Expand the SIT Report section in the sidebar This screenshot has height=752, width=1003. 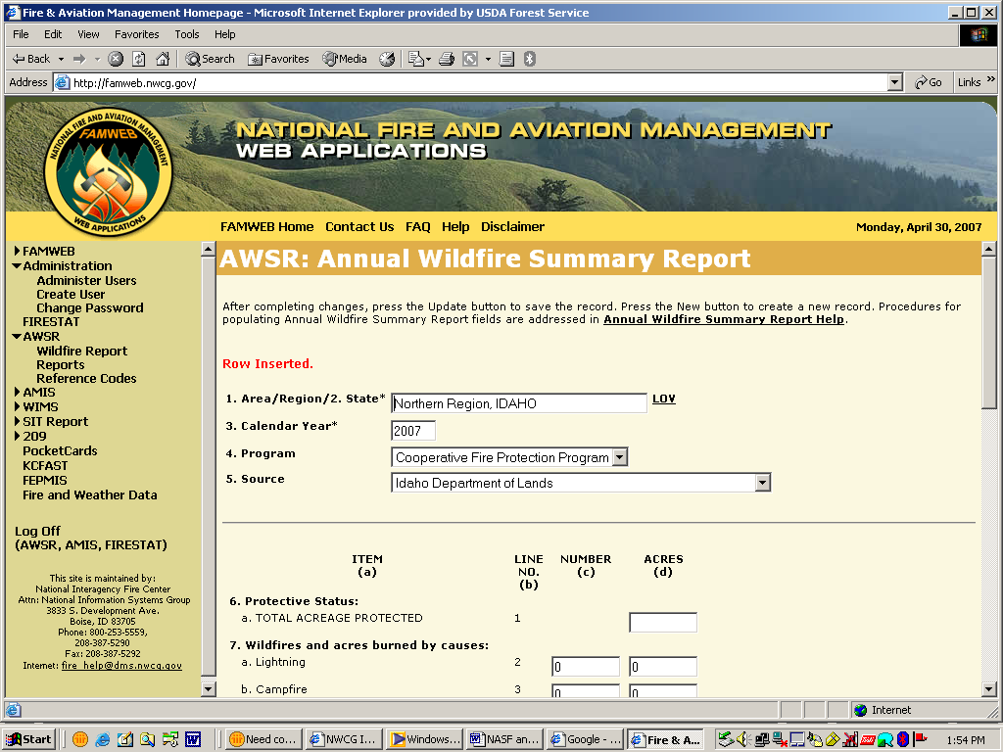point(18,421)
